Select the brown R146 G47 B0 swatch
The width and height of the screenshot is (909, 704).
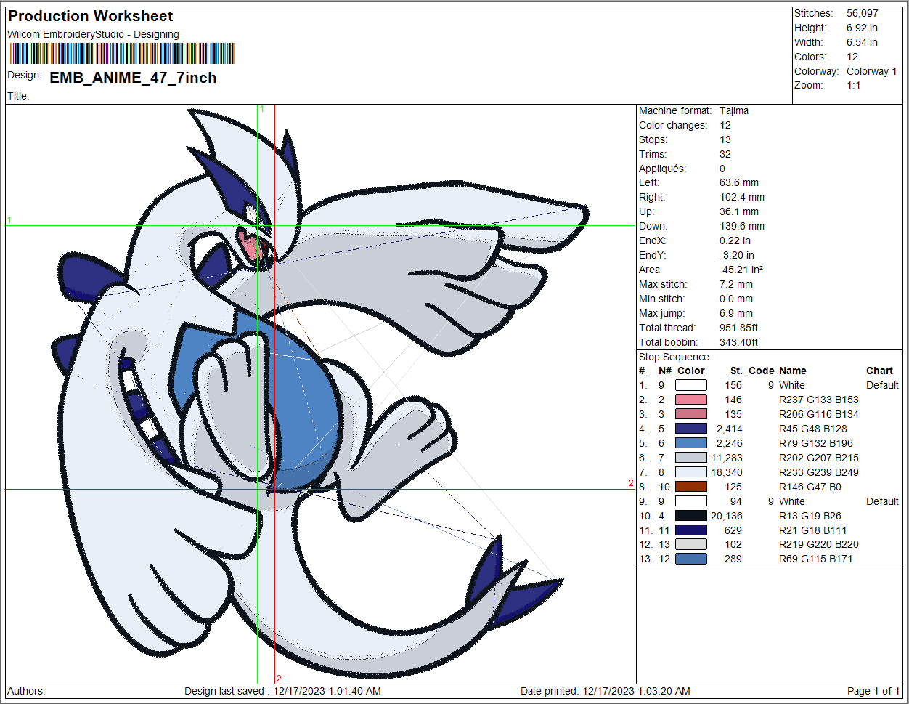(x=690, y=487)
